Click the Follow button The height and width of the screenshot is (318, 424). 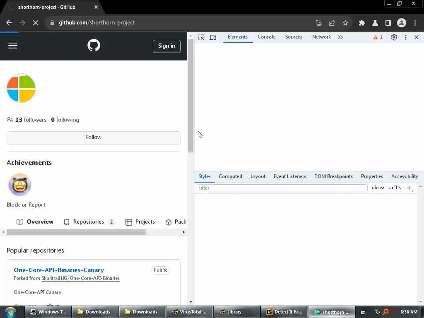tap(93, 137)
